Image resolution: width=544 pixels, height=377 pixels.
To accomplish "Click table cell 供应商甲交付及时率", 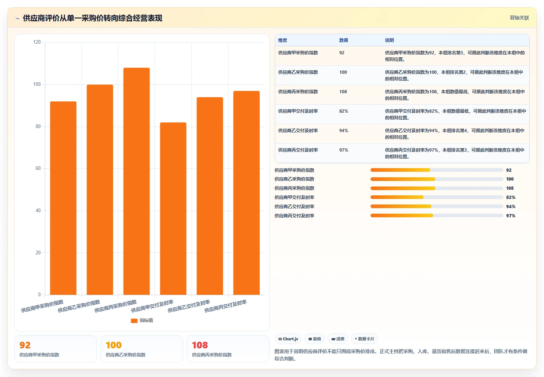I will 298,111.
